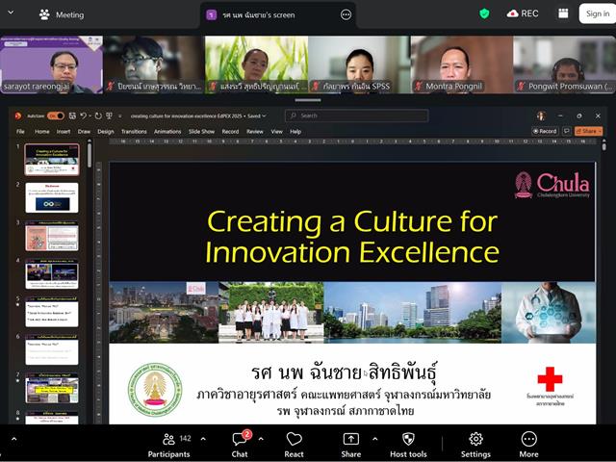
Task: Click the PowerPoint Redo arrow
Action: [x=98, y=115]
